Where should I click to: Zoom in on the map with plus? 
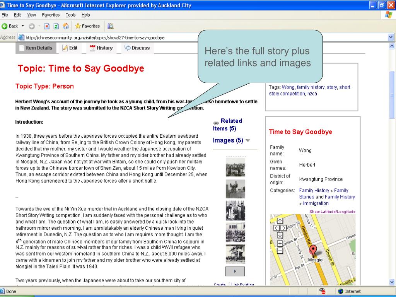(x=280, y=244)
